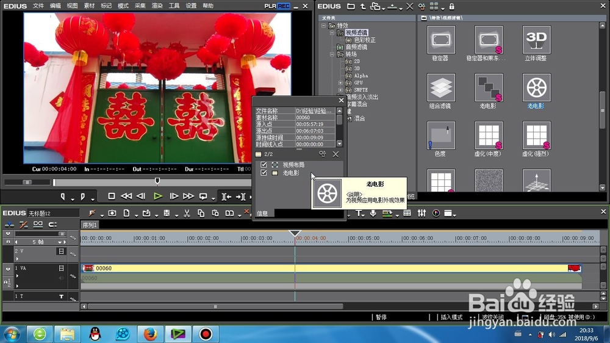This screenshot has height=343, width=610.
Task: Toggle the ripple mode icon on timeline
Action: coord(23,225)
